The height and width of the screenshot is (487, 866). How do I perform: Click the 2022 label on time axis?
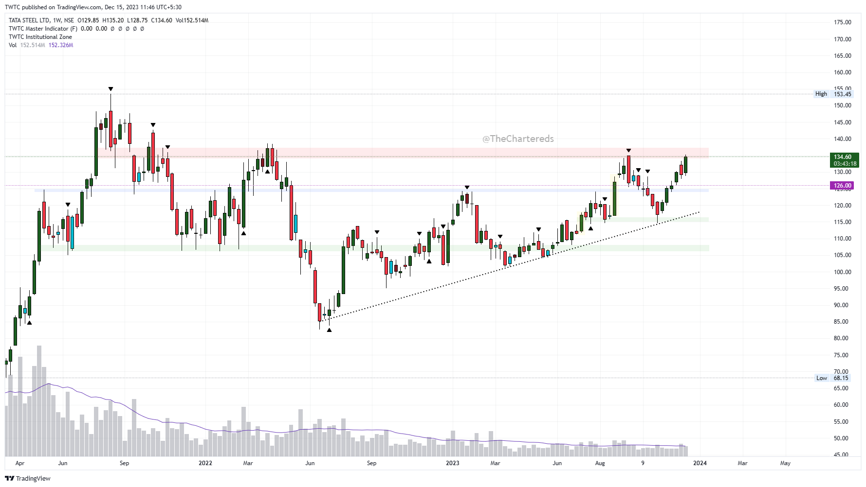point(205,463)
